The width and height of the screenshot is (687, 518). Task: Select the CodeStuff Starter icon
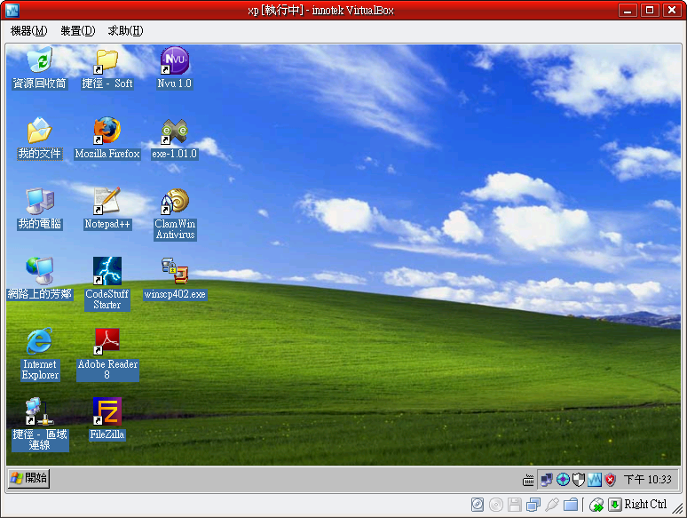pyautogui.click(x=107, y=272)
